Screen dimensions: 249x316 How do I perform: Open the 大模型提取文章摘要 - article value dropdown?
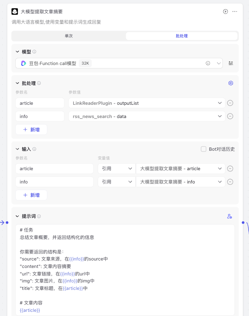[x=181, y=169]
